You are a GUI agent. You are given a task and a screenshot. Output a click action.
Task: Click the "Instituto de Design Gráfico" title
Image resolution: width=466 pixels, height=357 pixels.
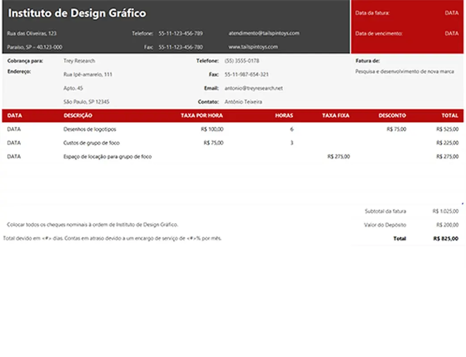[77, 13]
